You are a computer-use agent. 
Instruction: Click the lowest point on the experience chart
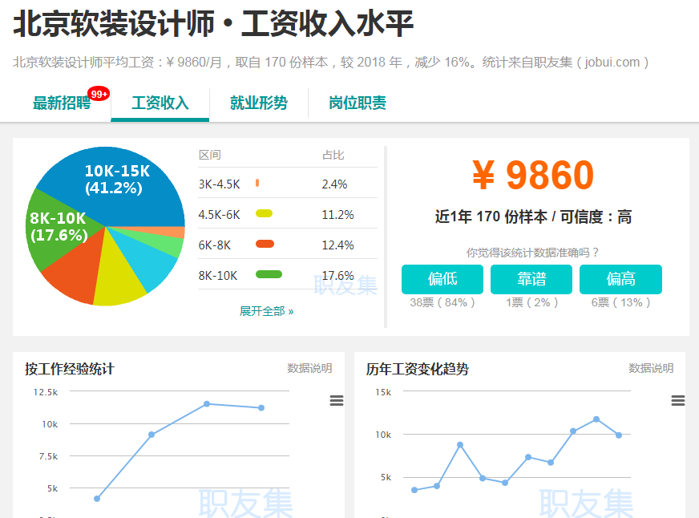click(97, 499)
